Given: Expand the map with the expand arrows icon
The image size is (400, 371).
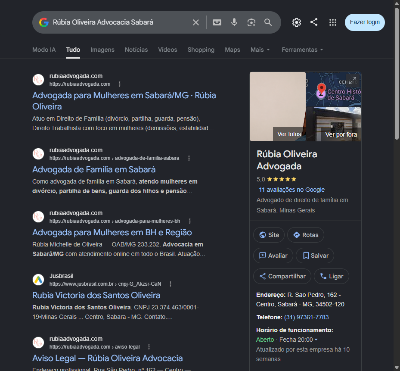Looking at the screenshot, I should point(353,80).
